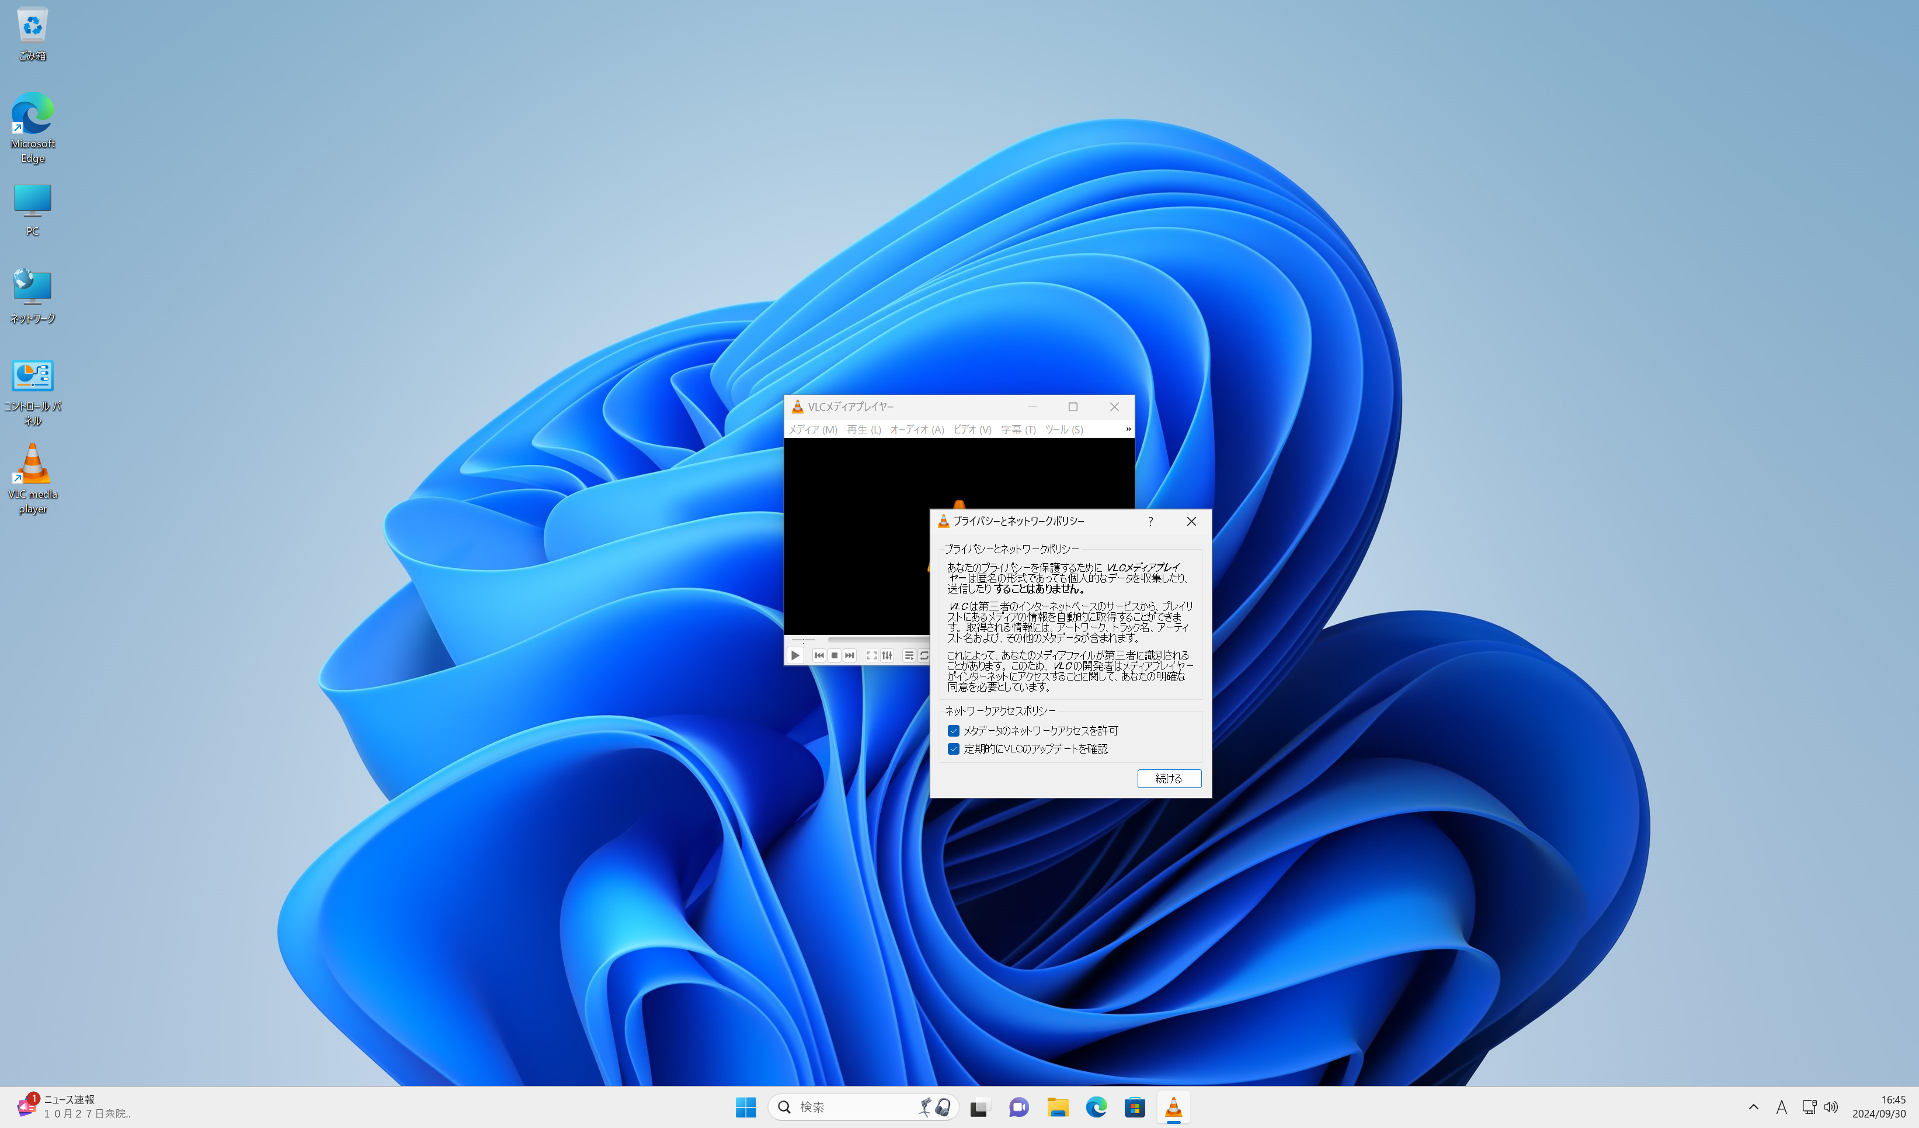Toggle the playlist view icon
Viewport: 1919px width, 1128px height.
click(x=909, y=655)
